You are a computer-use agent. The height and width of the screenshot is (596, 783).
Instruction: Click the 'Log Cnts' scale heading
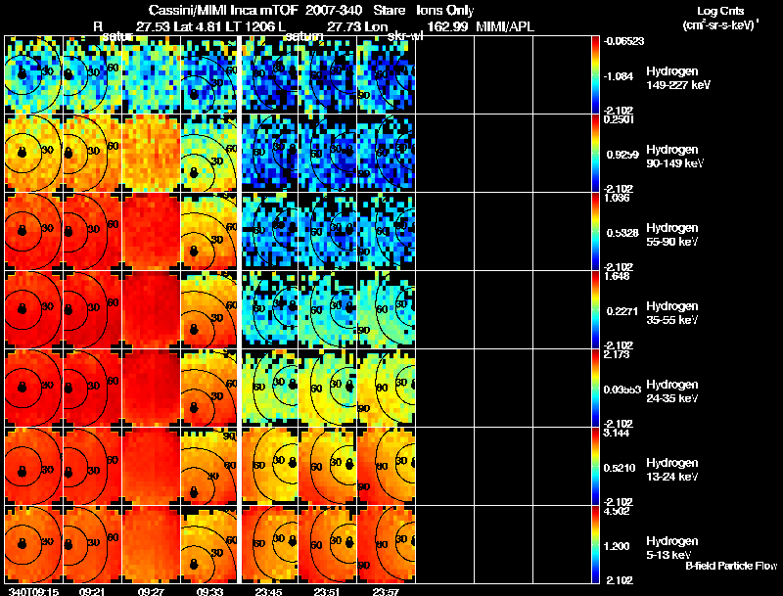click(x=720, y=12)
